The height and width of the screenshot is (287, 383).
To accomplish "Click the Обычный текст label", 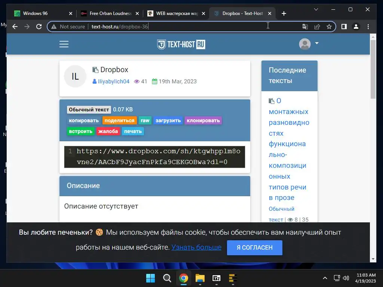I will [89, 109].
